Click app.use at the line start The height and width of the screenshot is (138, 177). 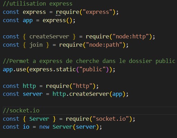click(x=14, y=70)
